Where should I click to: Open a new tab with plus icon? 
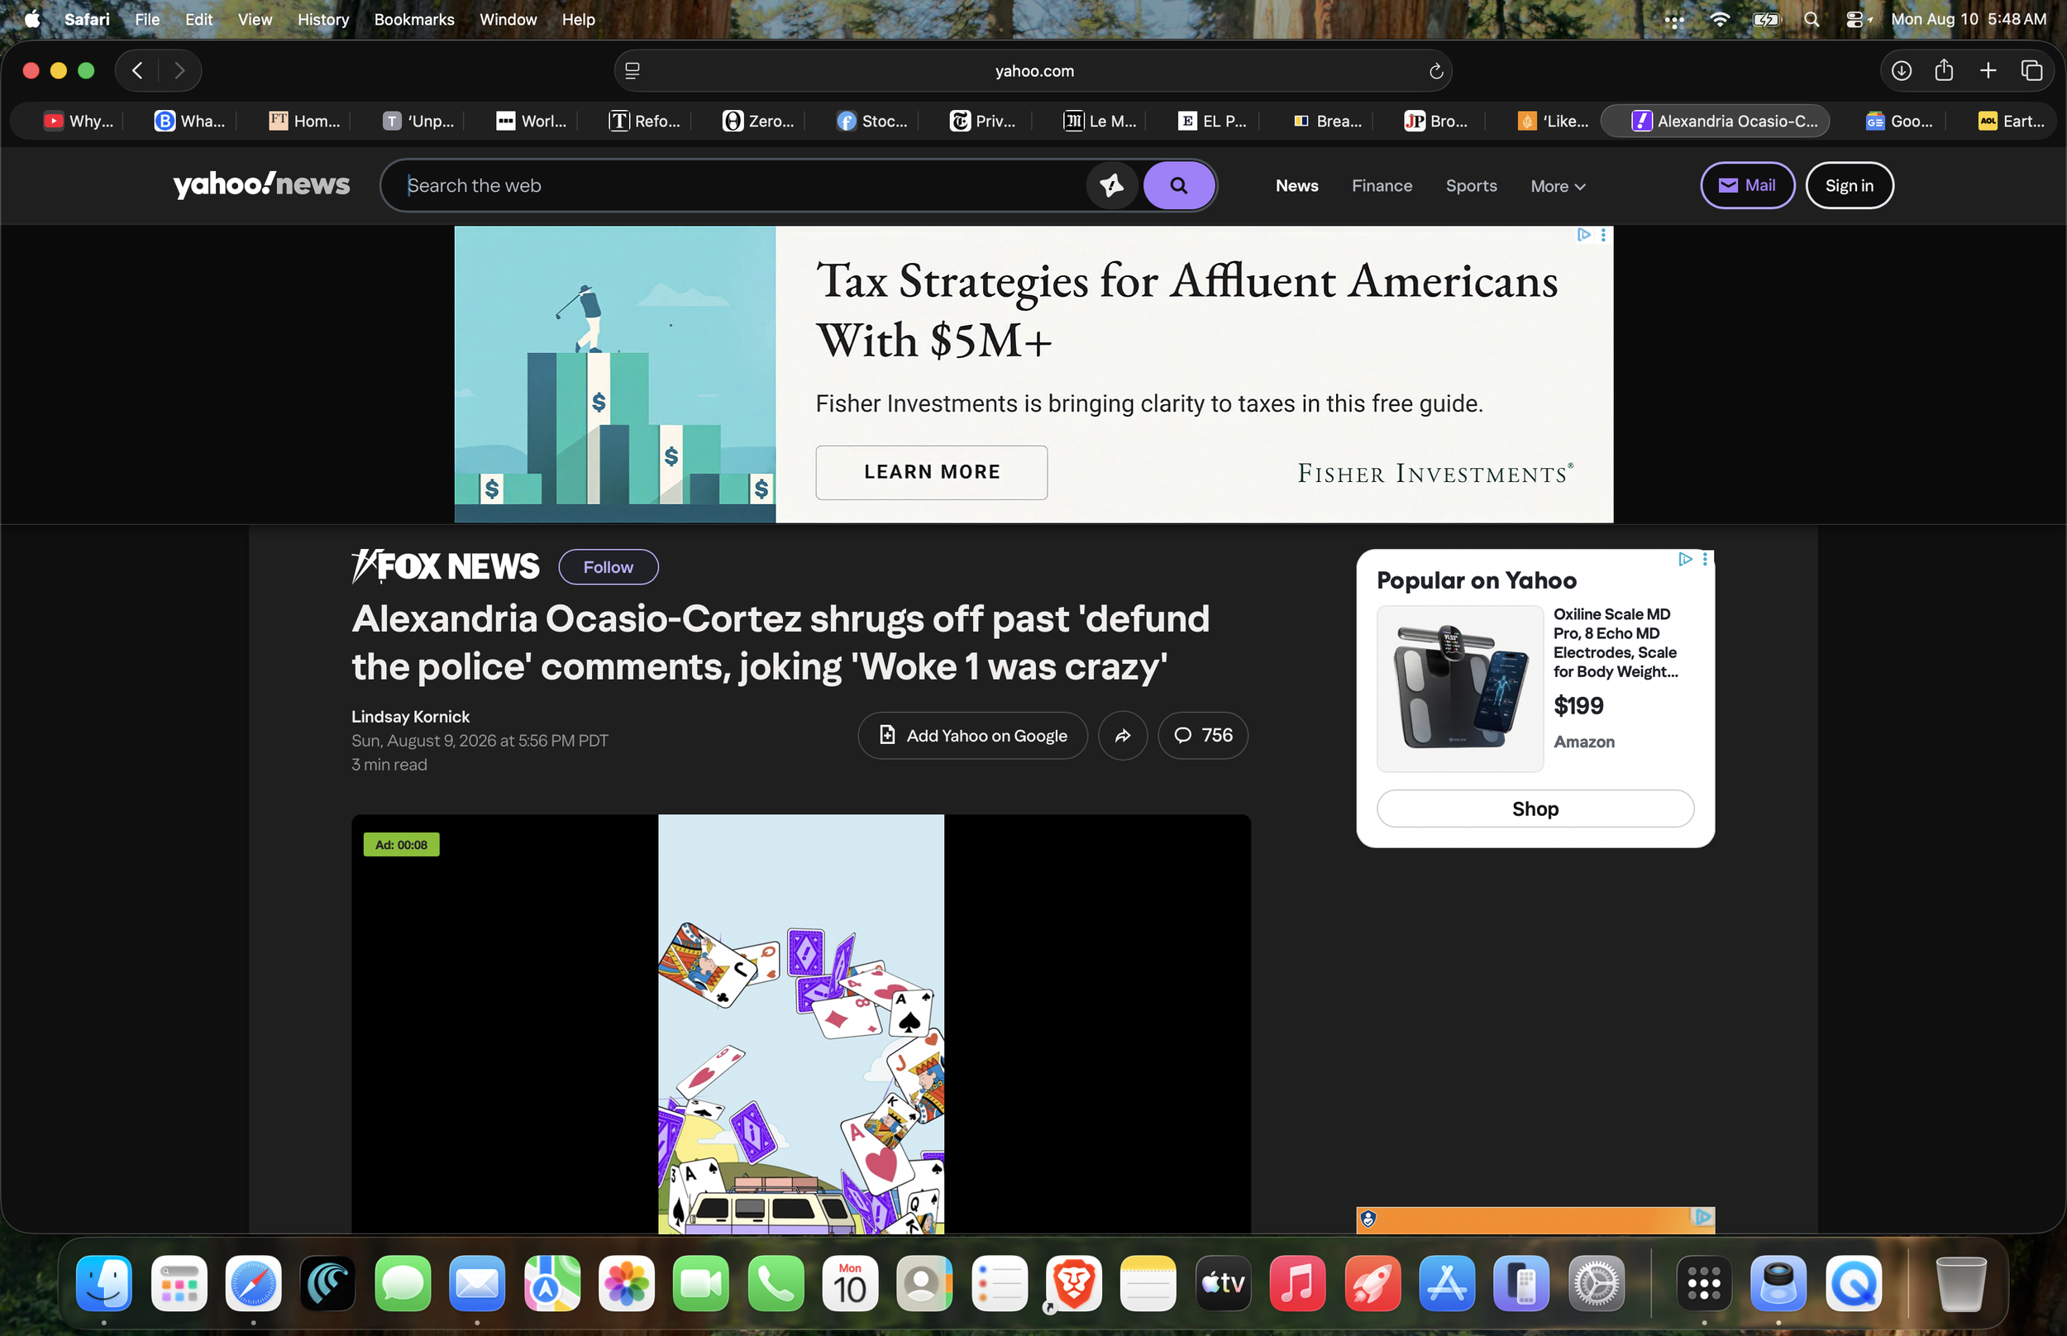1987,70
